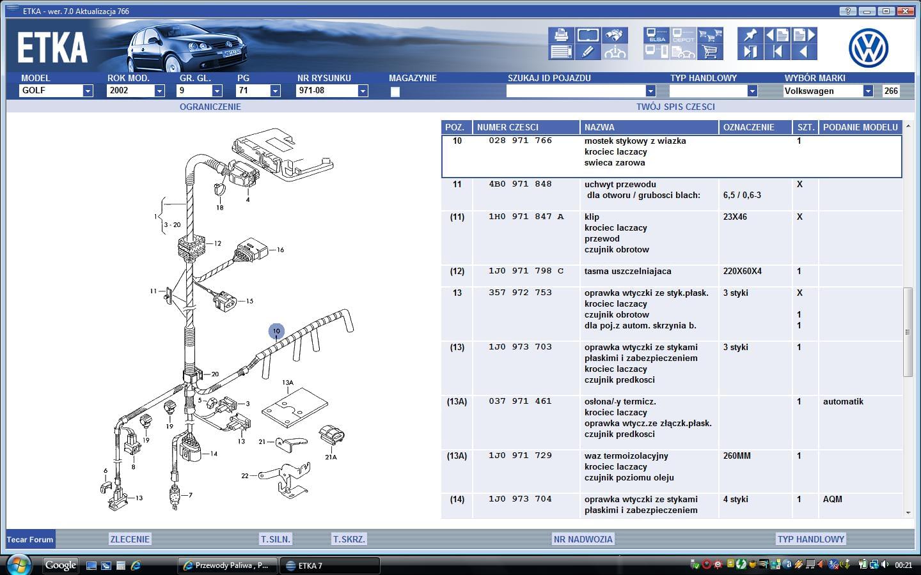This screenshot has width=921, height=575.
Task: Click highlighted position 10 marker on diagram
Action: pos(276,331)
